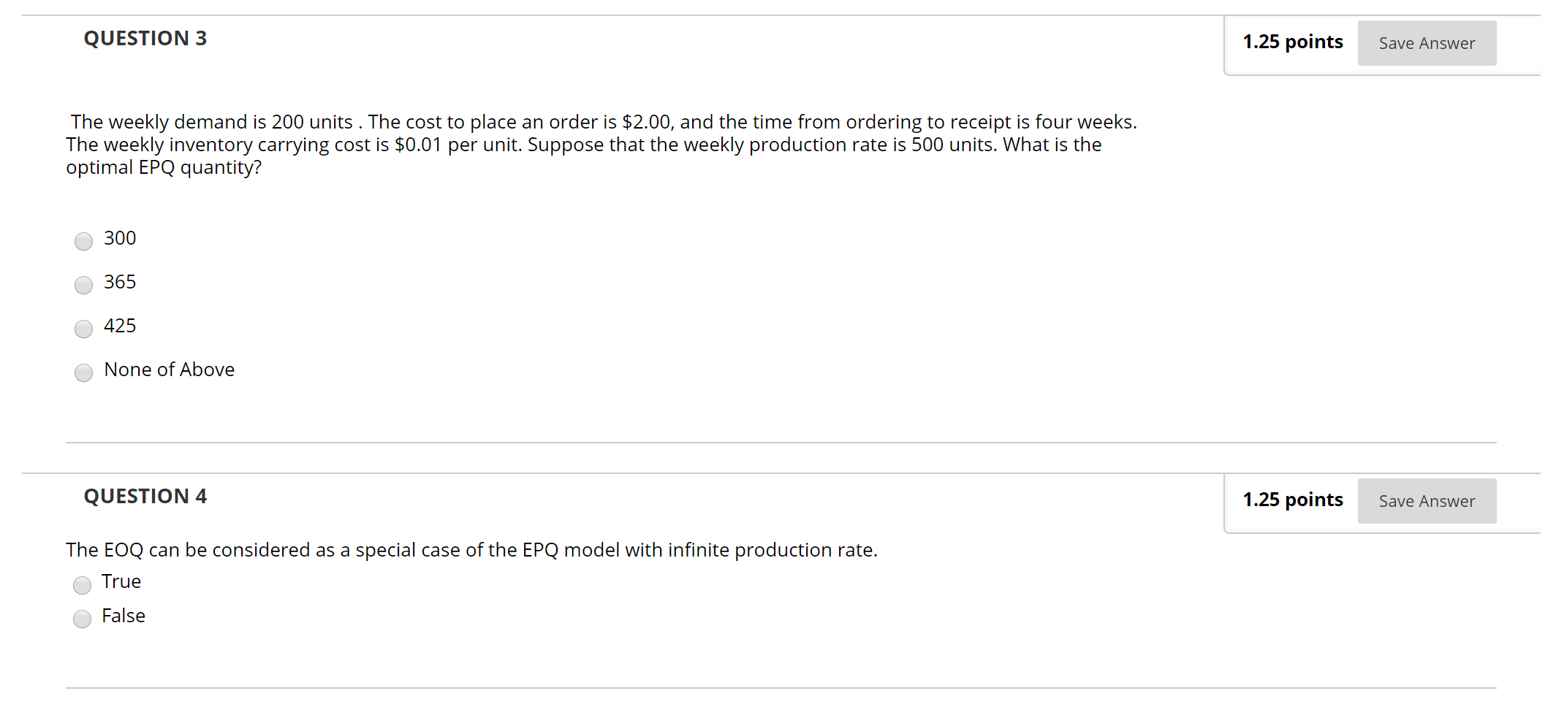Click the 1.25 points label for Question 4
Image resolution: width=1556 pixels, height=707 pixels.
point(1292,500)
